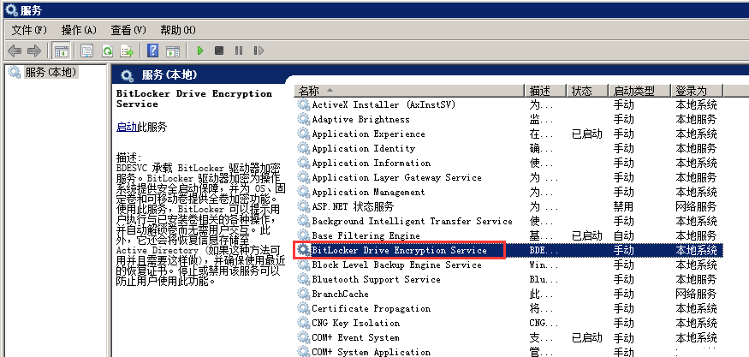The image size is (749, 357).
Task: Open the 查看(V) menu
Action: pyautogui.click(x=128, y=30)
